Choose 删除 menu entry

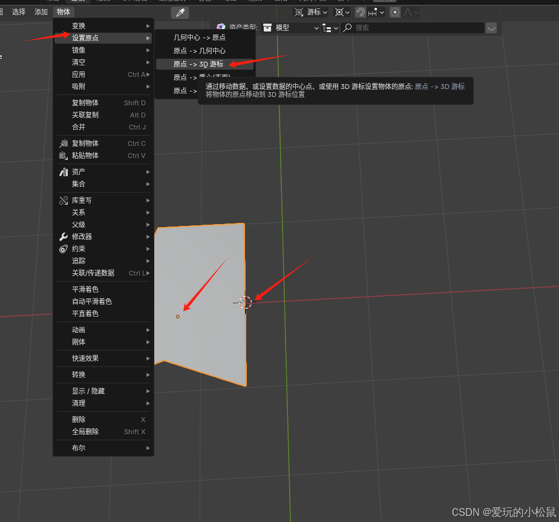103,420
